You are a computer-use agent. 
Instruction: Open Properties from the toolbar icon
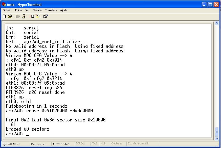(x=45, y=16)
